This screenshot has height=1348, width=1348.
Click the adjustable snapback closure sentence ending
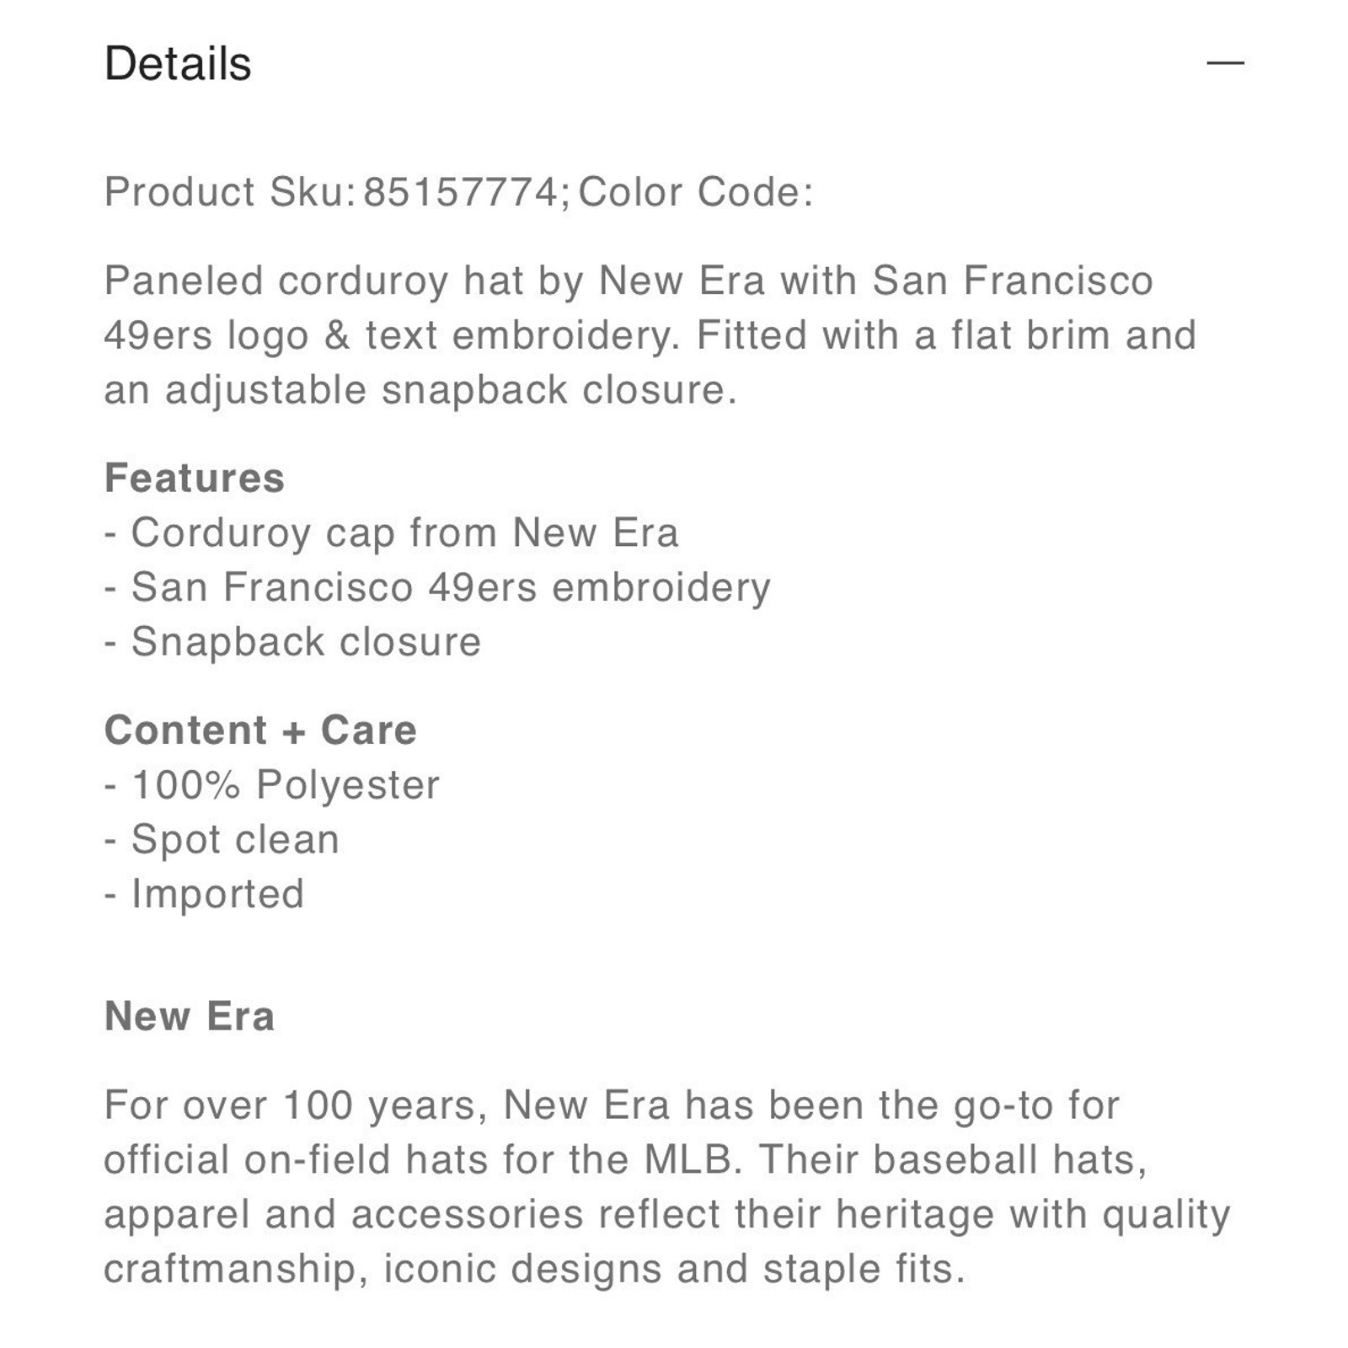(x=420, y=390)
